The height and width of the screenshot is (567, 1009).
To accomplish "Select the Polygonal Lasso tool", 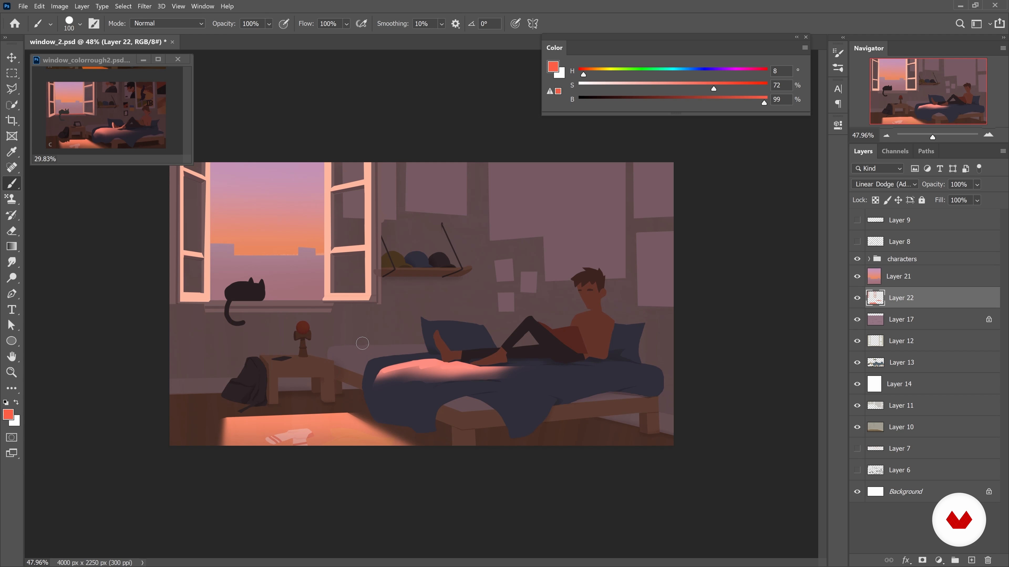I will (x=12, y=89).
